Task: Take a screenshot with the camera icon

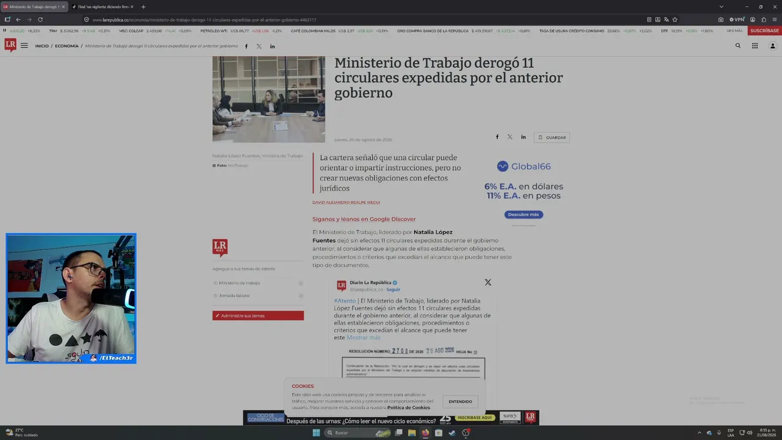Action: tap(721, 20)
